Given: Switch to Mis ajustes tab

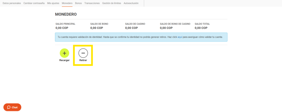Looking at the screenshot, I should (53, 3).
